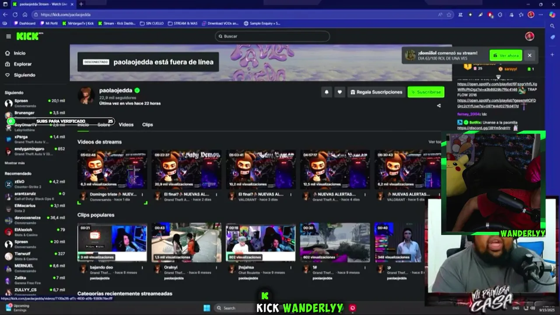Go back in the browser
This screenshot has height=315, width=560.
5,14
